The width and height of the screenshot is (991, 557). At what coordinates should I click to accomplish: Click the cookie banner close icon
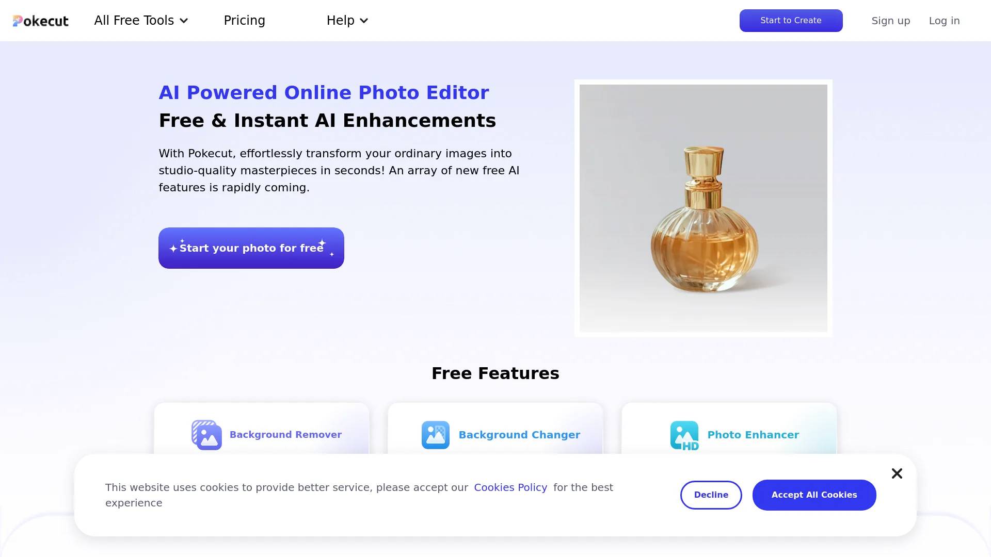coord(897,473)
